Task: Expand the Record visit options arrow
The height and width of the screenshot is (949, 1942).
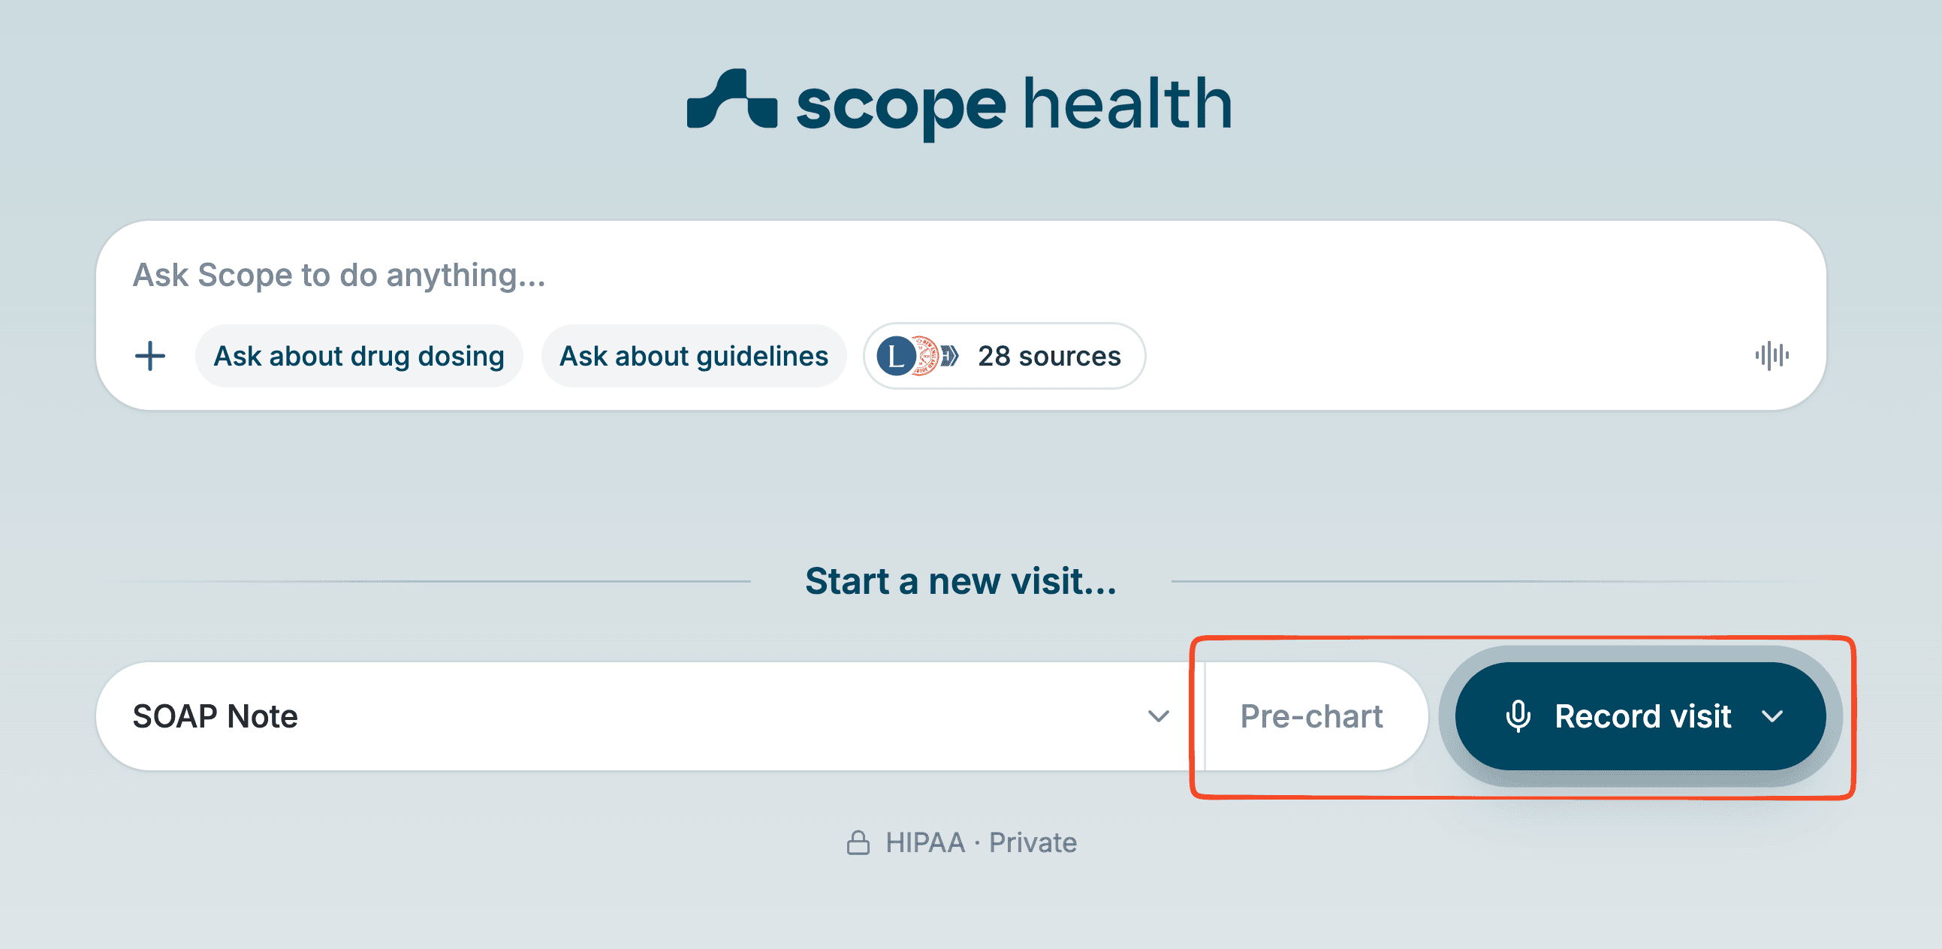Action: [x=1772, y=716]
